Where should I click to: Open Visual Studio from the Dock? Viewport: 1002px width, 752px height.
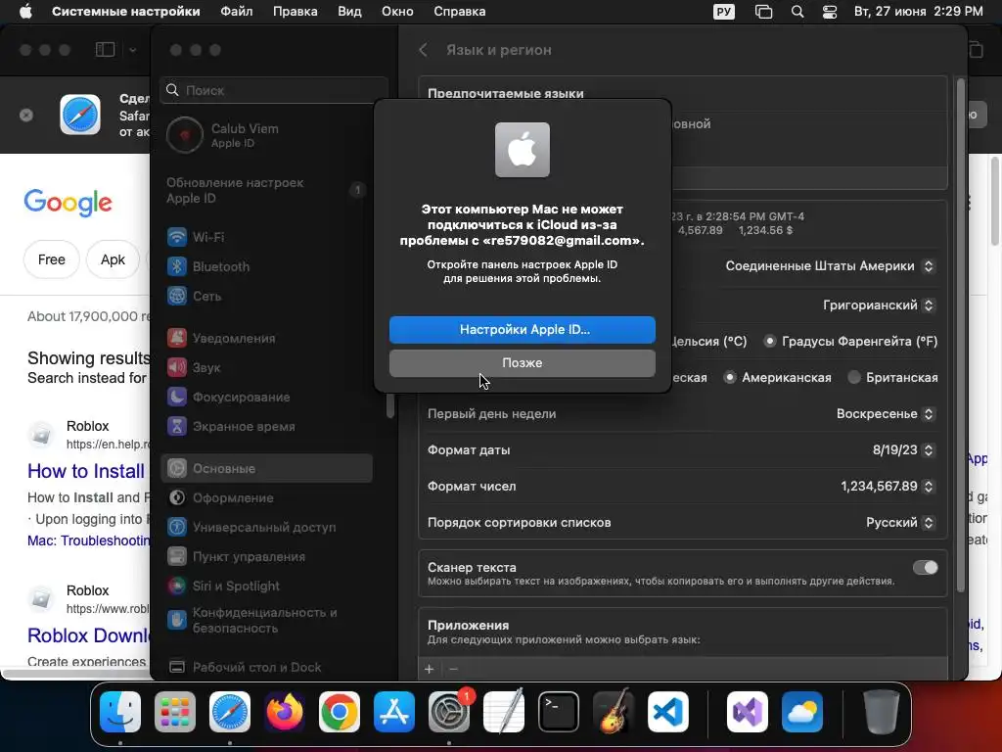coord(748,712)
